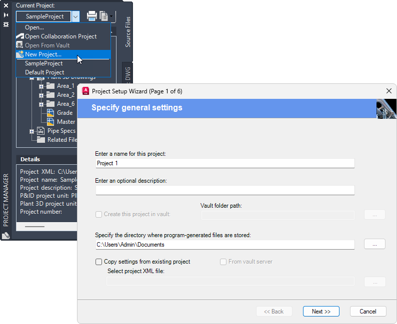Click the Related Files folder icon

pyautogui.click(x=41, y=140)
